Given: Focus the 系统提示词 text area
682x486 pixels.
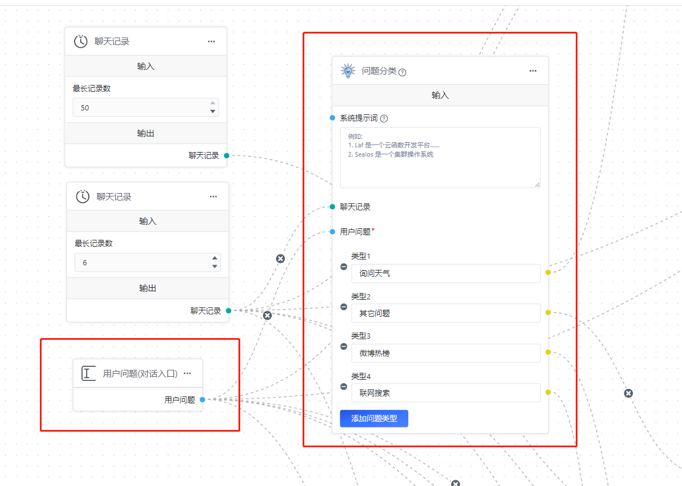Looking at the screenshot, I should pos(439,157).
